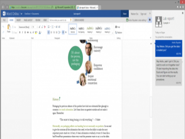The image size is (185, 139).
Task: Open the Find tool in Editing group
Action: click(x=118, y=27)
